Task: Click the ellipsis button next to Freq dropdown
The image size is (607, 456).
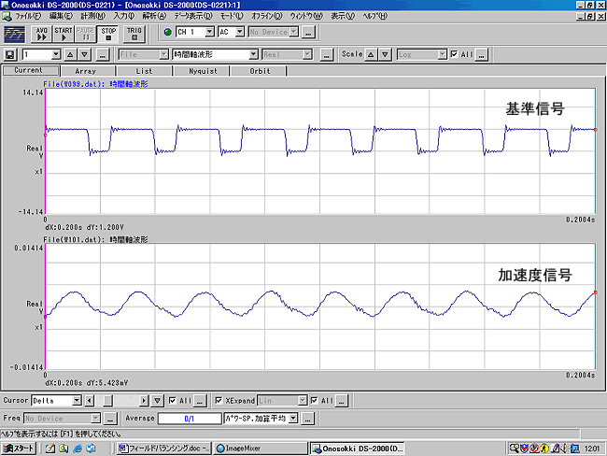Action: click(110, 419)
